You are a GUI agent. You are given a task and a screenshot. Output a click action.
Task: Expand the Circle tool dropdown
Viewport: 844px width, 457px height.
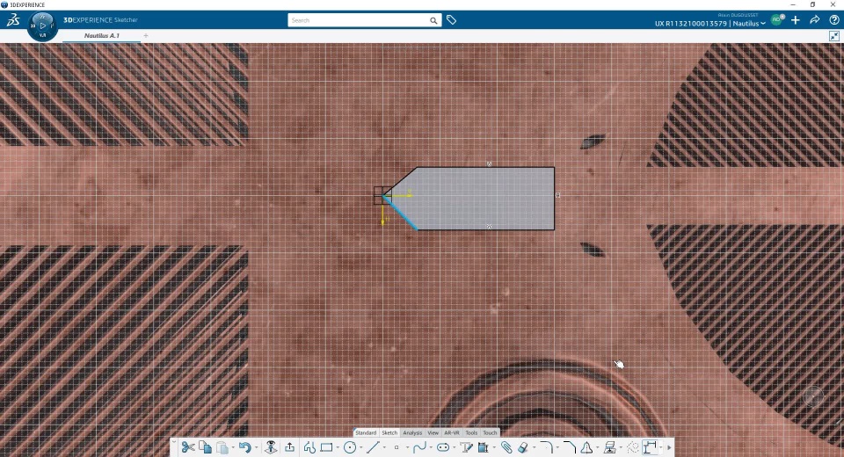tap(360, 448)
